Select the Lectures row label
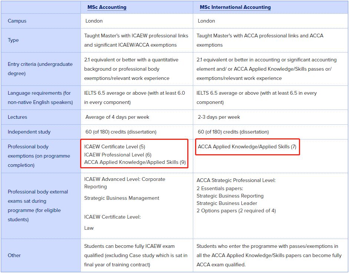 tap(17, 117)
